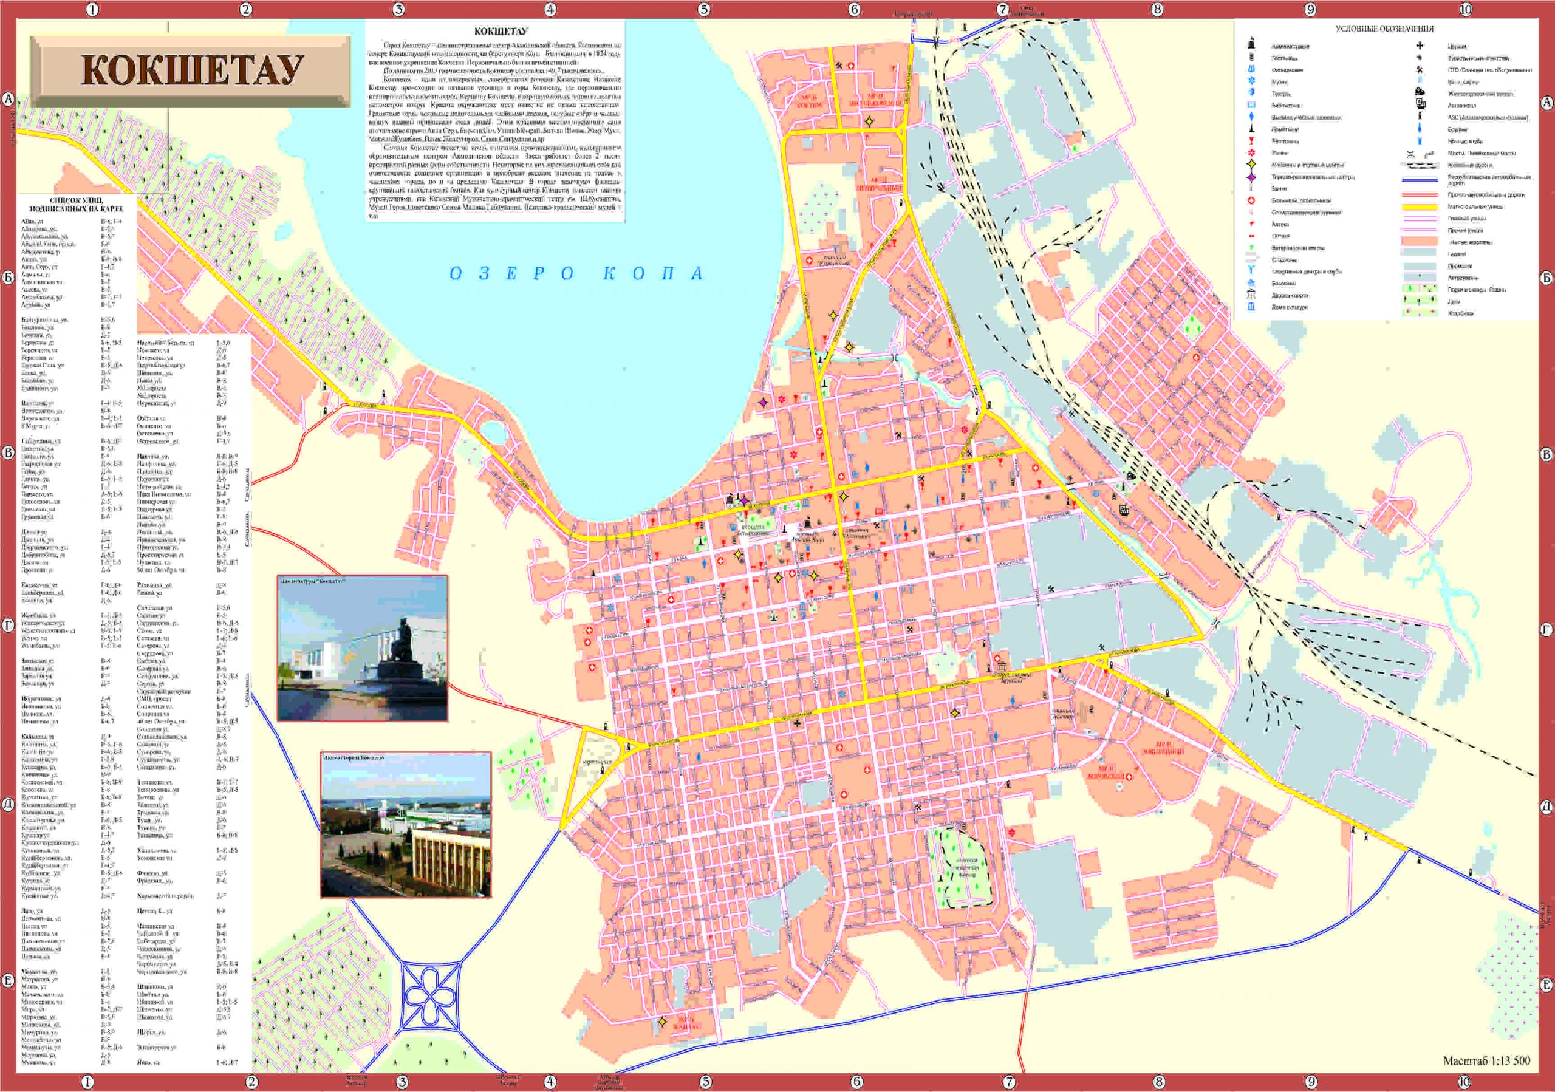Click the ОЗЕРО КОПА lake label

576,273
